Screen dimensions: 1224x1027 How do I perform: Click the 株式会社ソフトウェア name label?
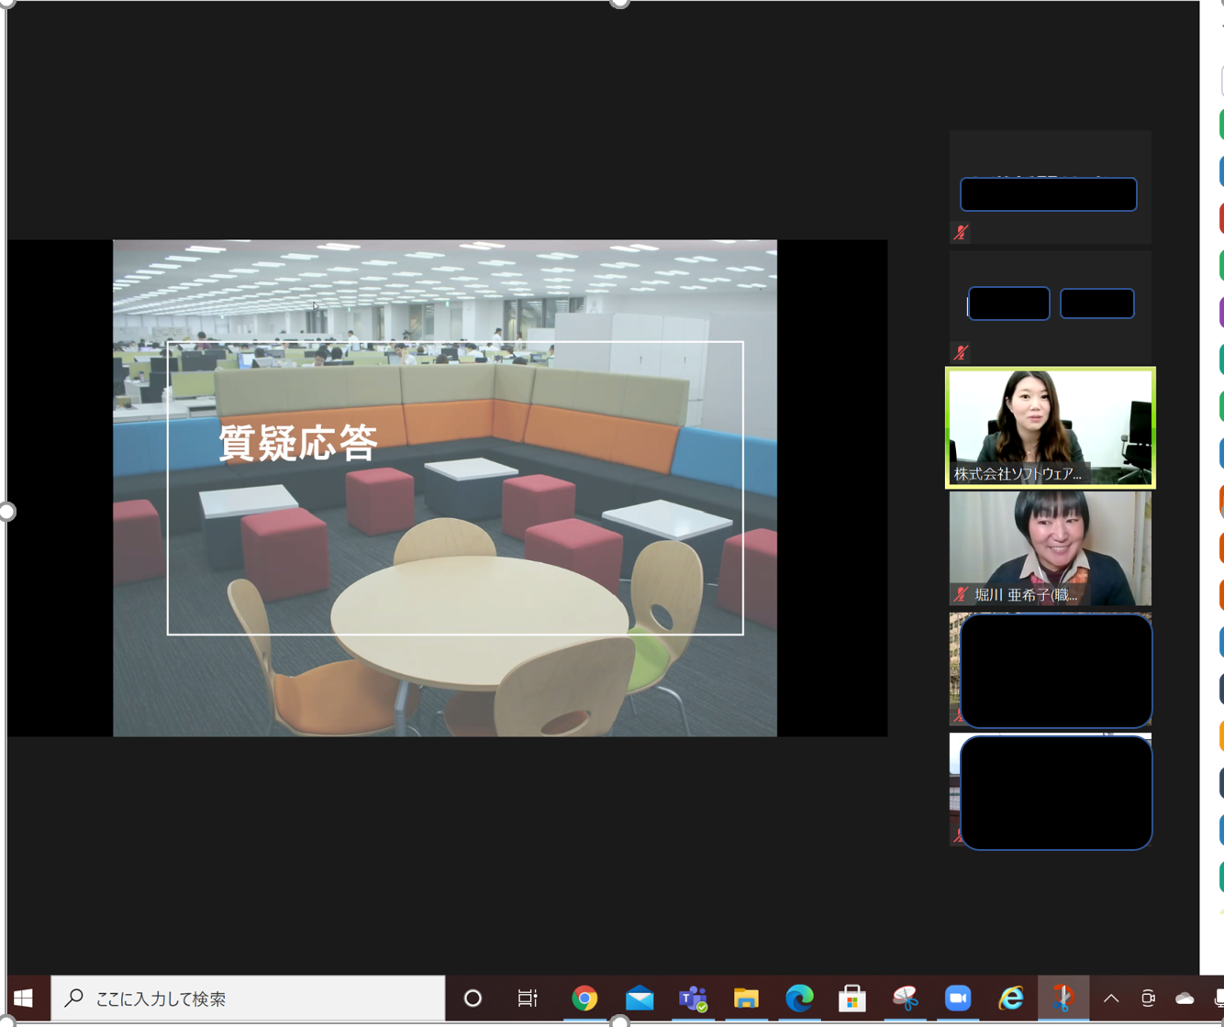1018,474
